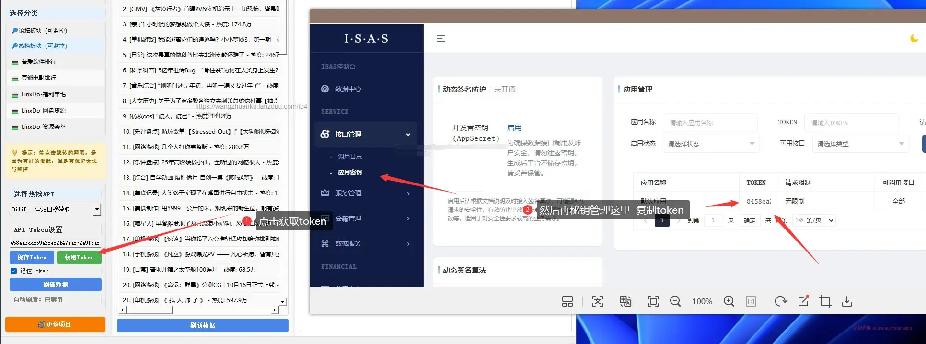926x344 pixels.
Task: Click the 请输入TOKEN input field
Action: click(x=851, y=123)
